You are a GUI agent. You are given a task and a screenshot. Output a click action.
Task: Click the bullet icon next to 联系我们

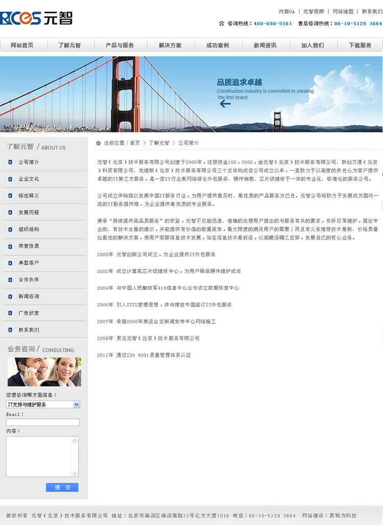point(10,330)
